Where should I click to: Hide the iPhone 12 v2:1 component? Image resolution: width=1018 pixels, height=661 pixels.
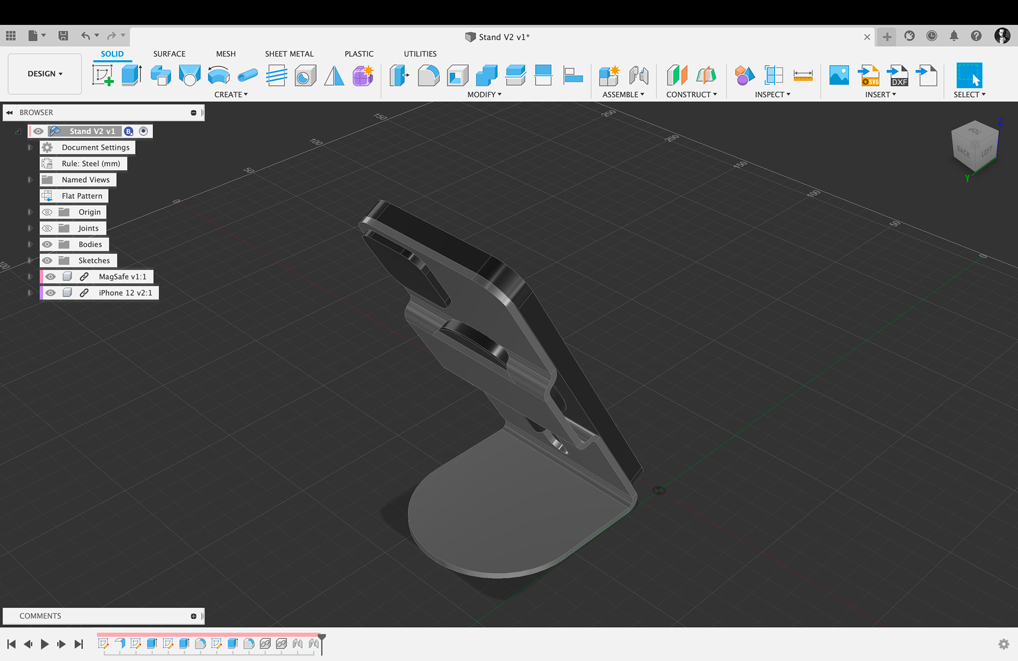[50, 293]
